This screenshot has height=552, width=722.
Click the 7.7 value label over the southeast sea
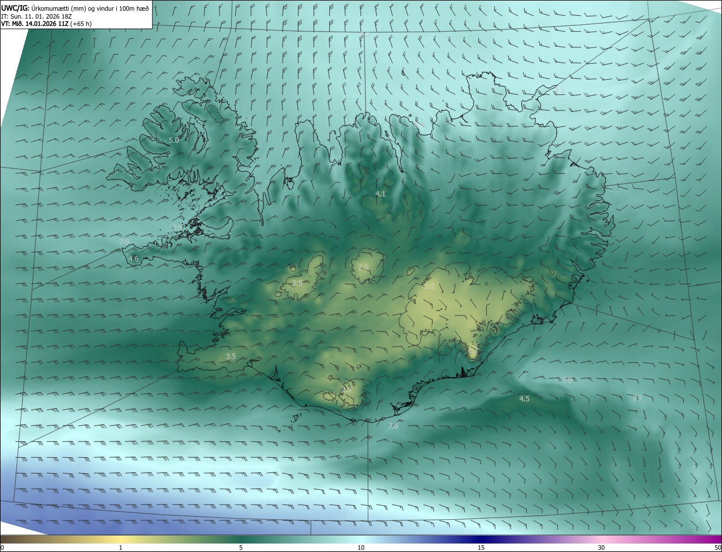637,398
